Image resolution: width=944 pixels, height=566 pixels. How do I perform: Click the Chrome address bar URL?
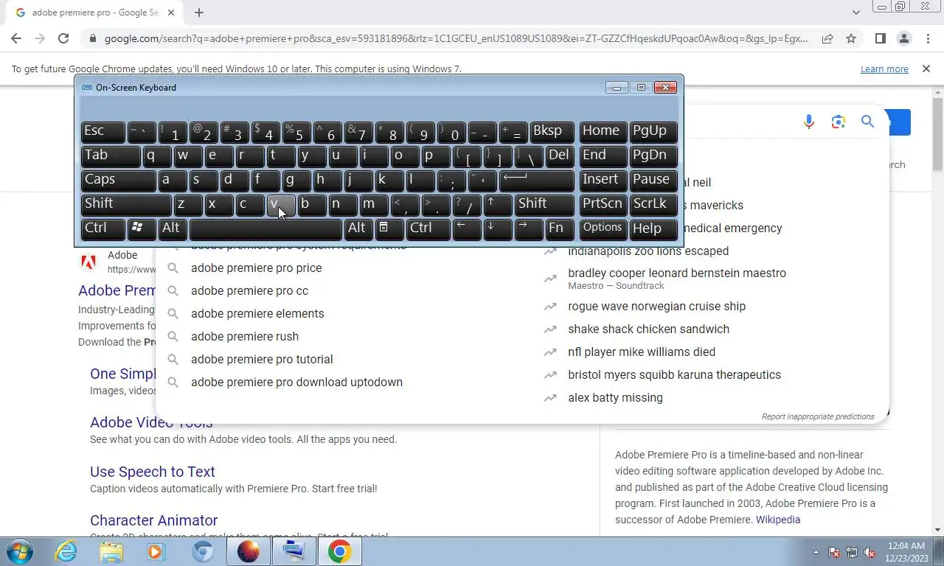click(456, 39)
